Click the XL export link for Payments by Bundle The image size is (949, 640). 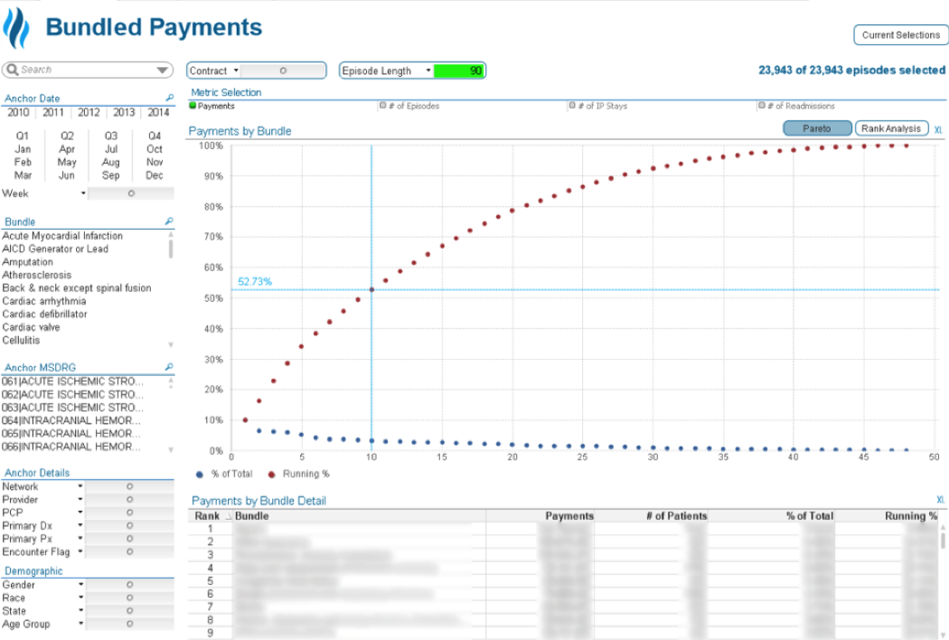coord(938,129)
